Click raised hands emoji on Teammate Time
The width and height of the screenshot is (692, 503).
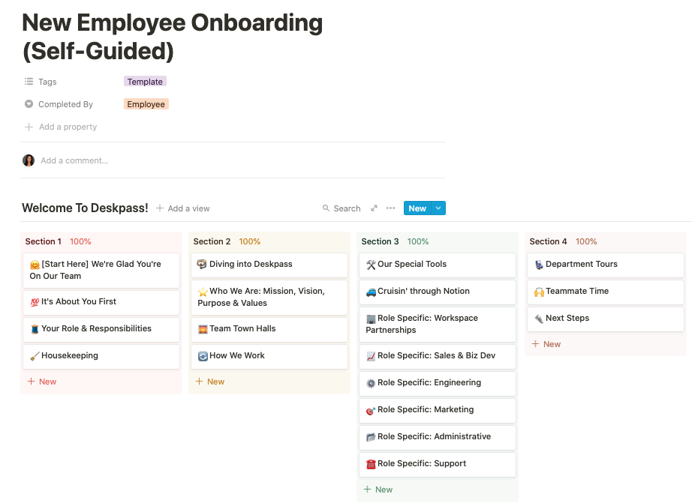coord(540,292)
